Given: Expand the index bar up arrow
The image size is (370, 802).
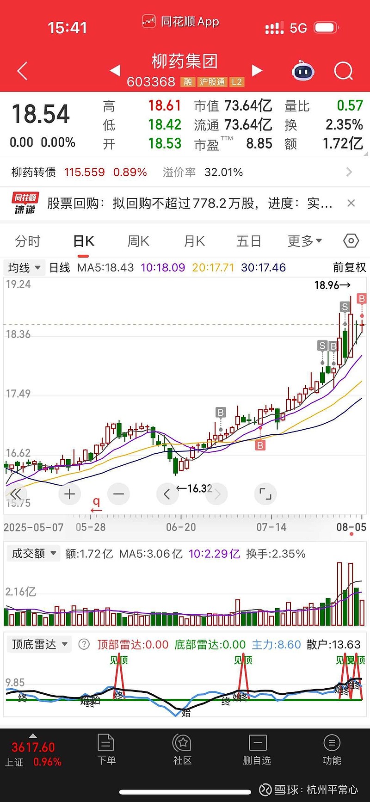Looking at the screenshot, I should 33,735.
